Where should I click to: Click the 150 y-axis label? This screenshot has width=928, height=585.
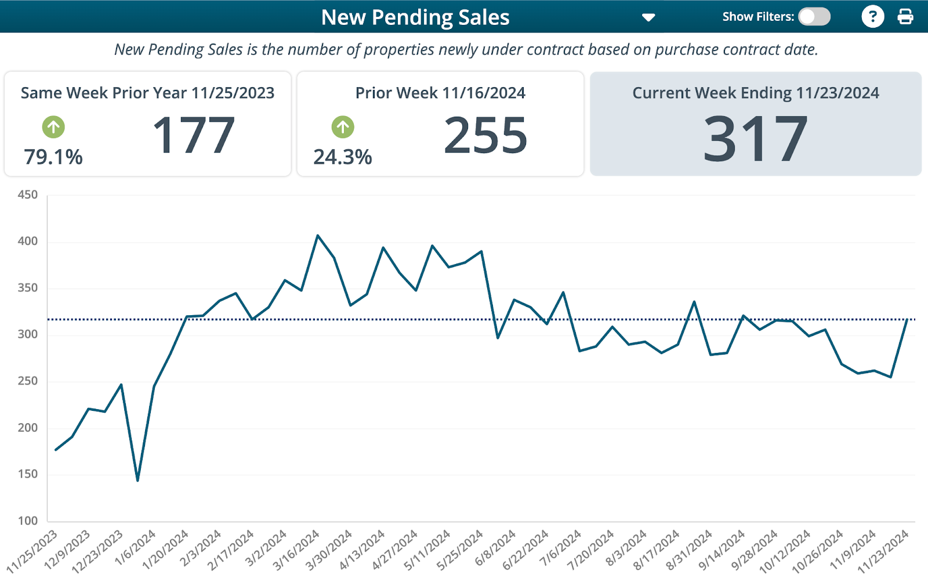28,474
